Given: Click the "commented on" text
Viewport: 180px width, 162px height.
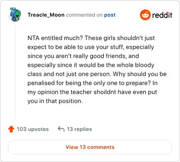Looking at the screenshot, I should click(x=84, y=15).
